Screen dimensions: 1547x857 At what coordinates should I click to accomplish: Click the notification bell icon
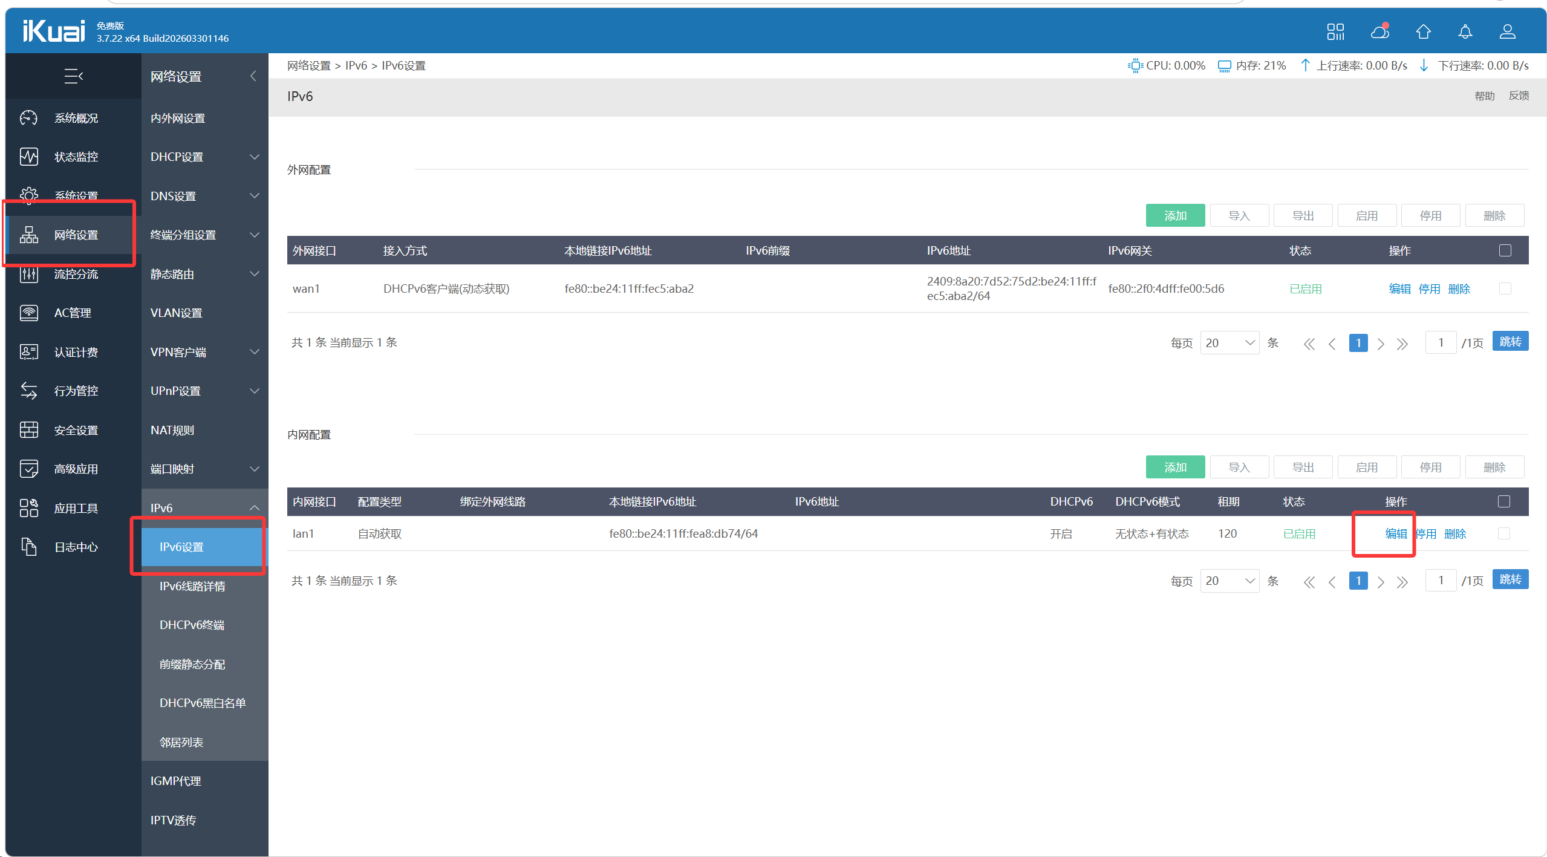(x=1465, y=31)
